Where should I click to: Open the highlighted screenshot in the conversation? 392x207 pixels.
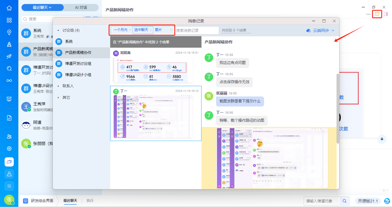[272, 158]
